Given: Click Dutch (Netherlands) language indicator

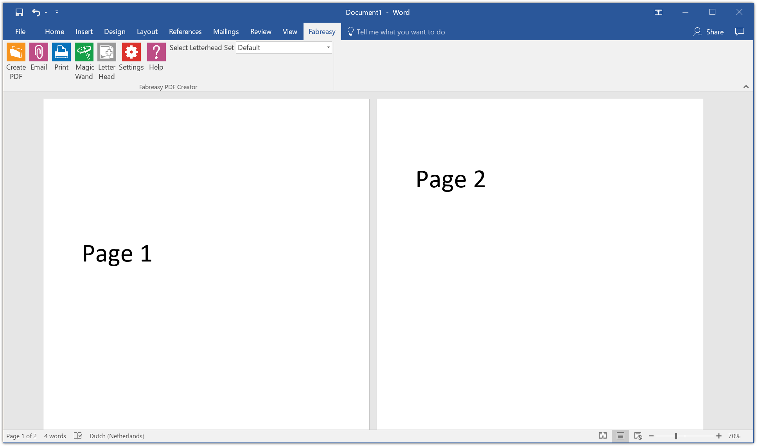Looking at the screenshot, I should (117, 436).
